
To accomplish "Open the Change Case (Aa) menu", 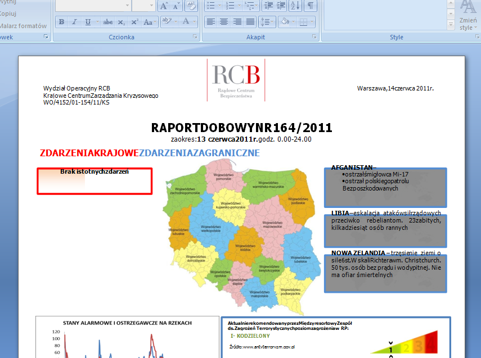I will (150, 22).
